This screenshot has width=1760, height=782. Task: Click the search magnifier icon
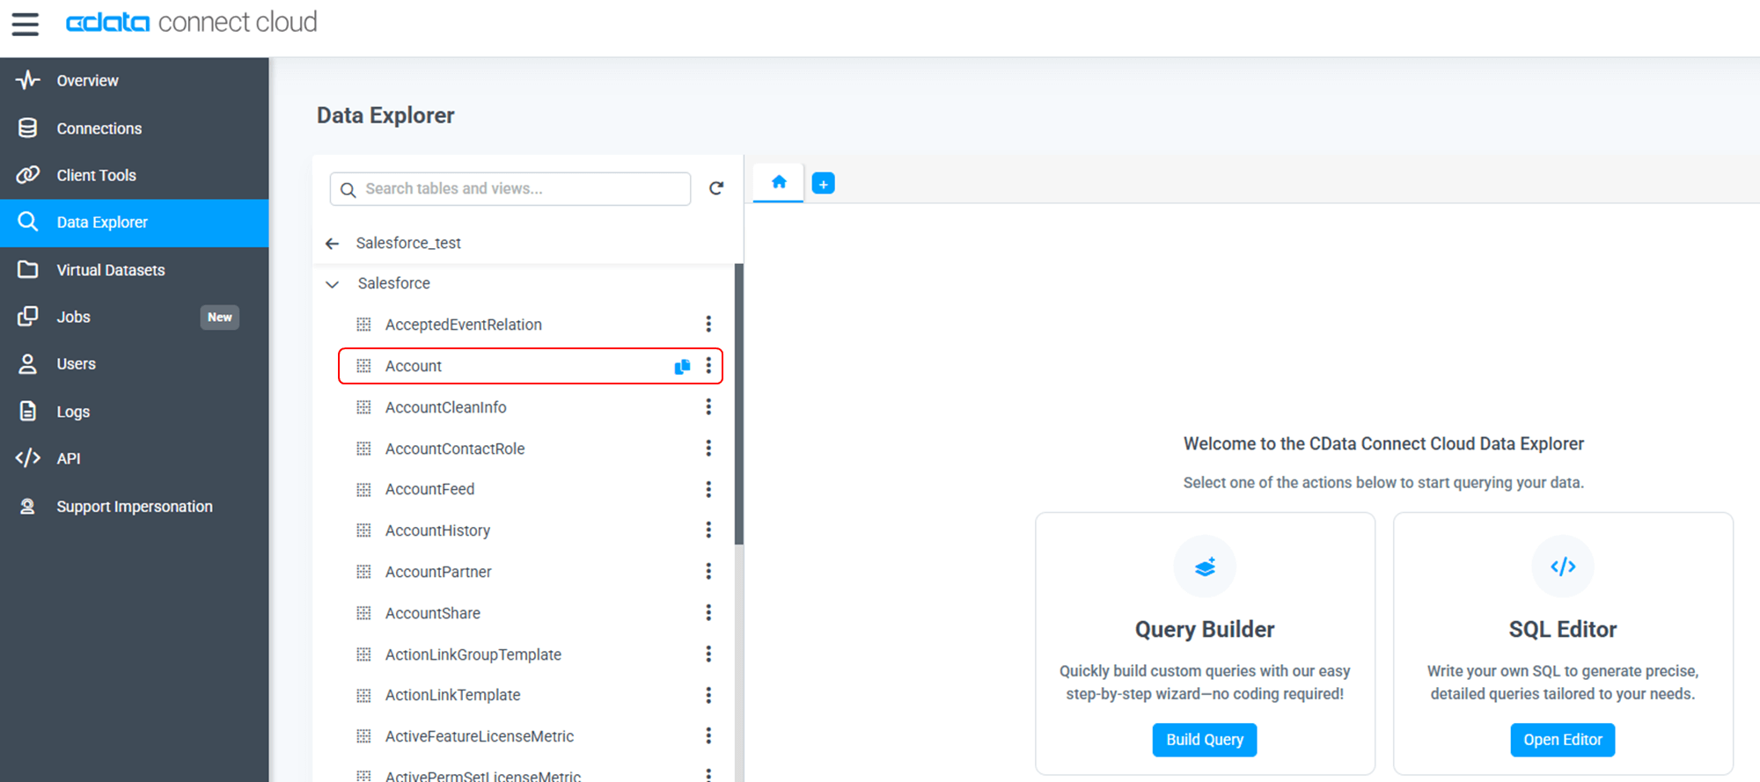(348, 190)
